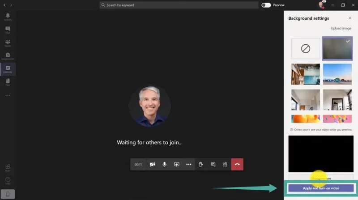
Task: Choose the pink confetti background
Action: (x=337, y=119)
